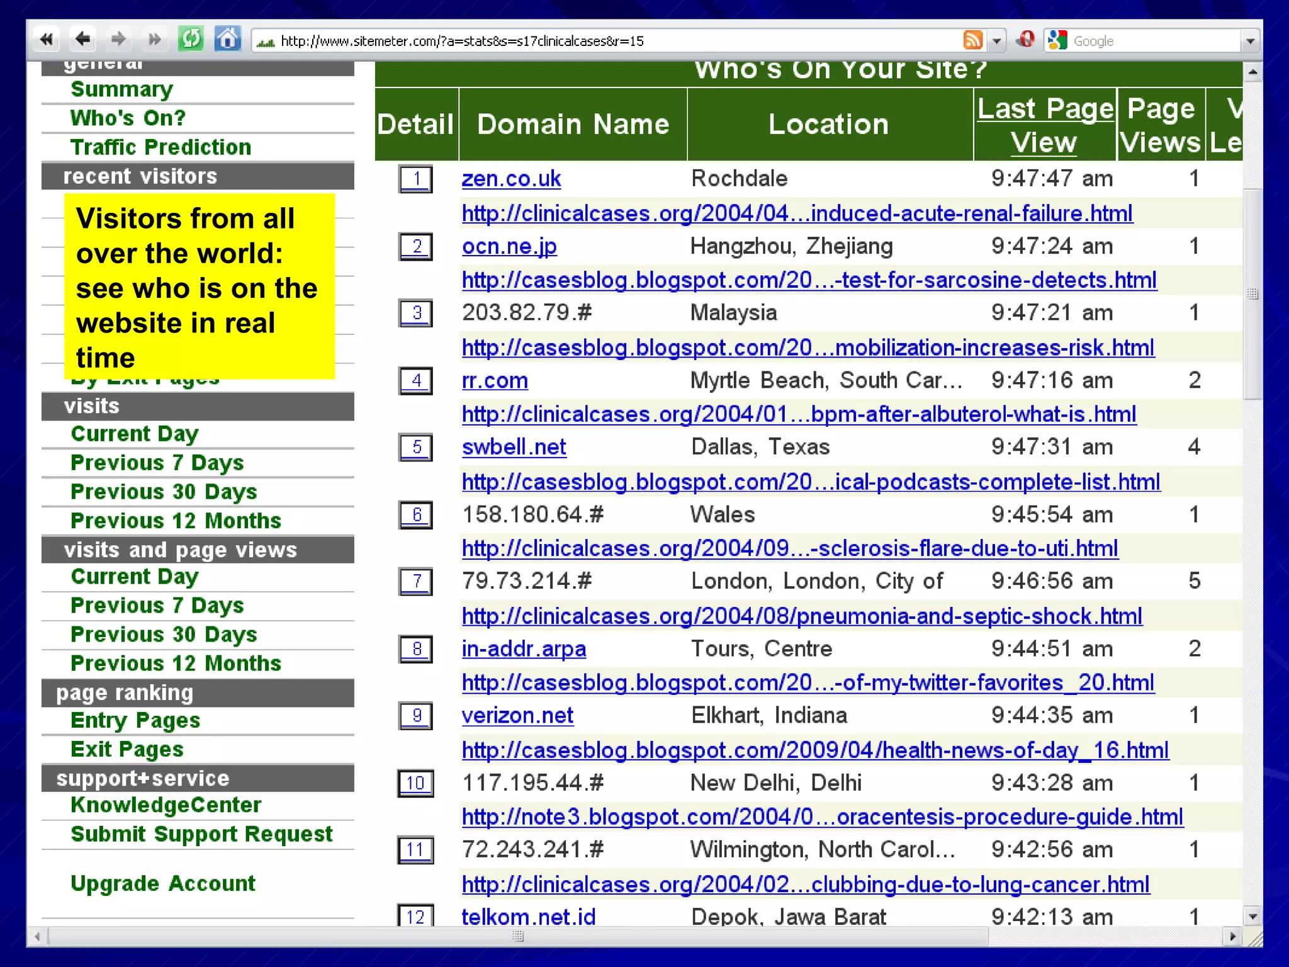Image resolution: width=1289 pixels, height=967 pixels.
Task: Open the rr.com domain link
Action: click(495, 380)
